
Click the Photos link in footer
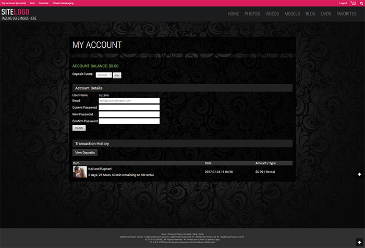click(171, 234)
